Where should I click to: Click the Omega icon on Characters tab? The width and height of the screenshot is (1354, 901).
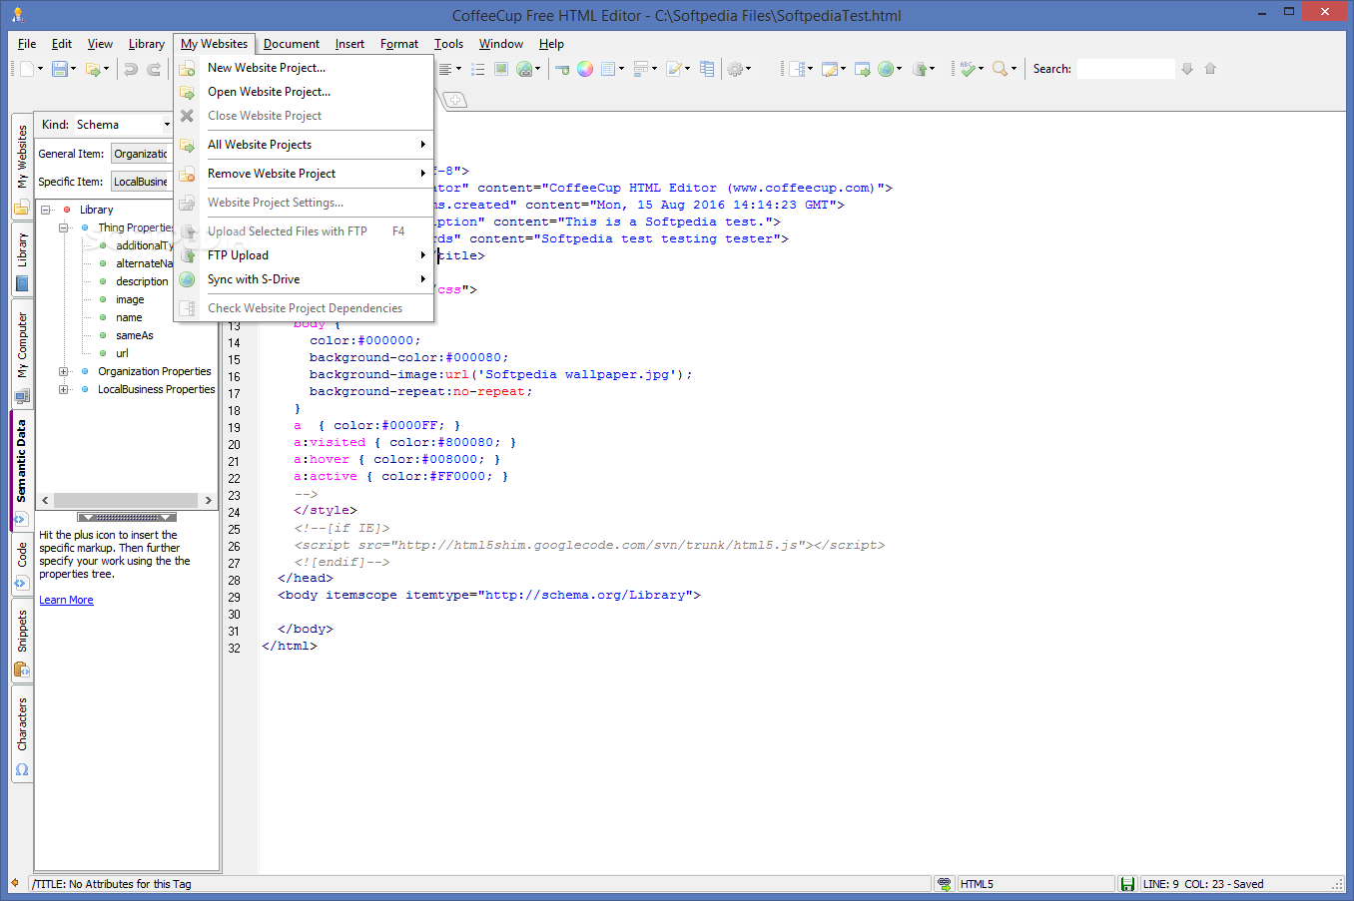(22, 770)
